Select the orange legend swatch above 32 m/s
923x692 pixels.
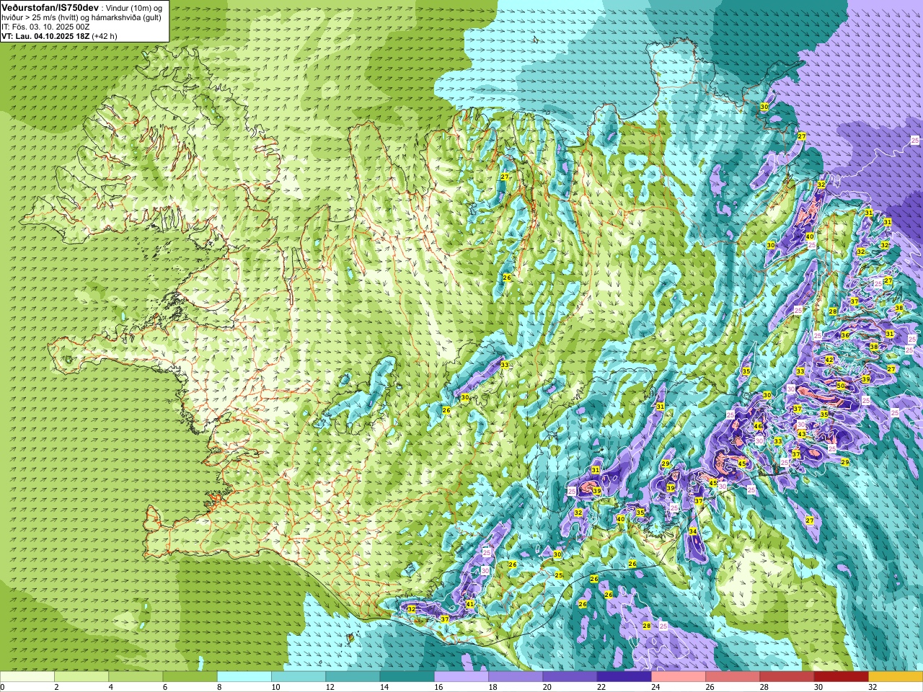[x=896, y=677]
